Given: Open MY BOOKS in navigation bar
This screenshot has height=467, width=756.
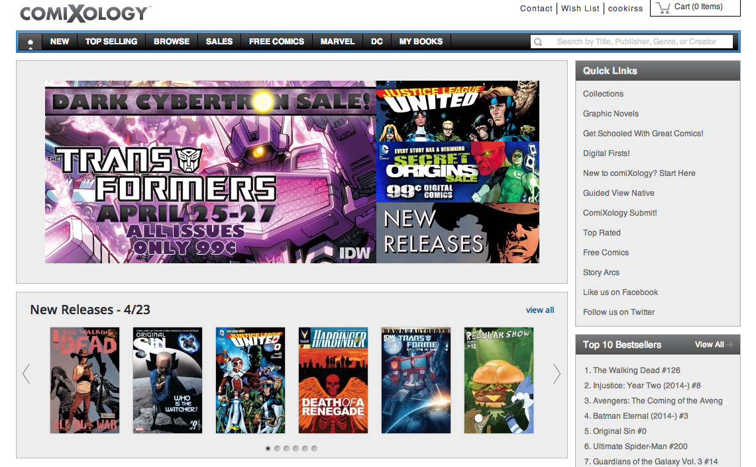Looking at the screenshot, I should pos(421,42).
